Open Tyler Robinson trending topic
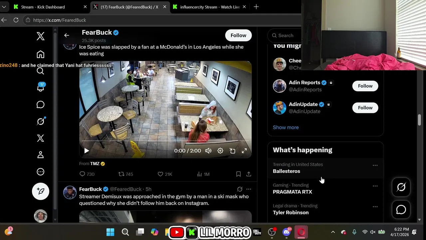 pyautogui.click(x=291, y=212)
